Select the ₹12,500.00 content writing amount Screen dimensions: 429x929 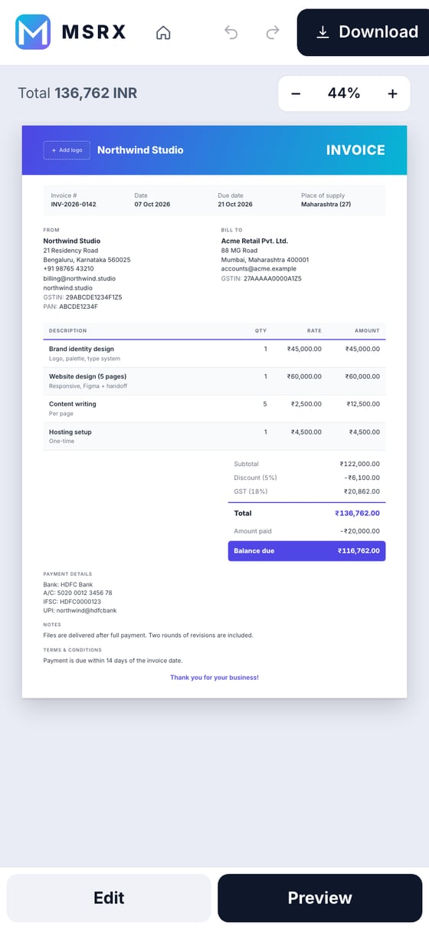point(363,404)
